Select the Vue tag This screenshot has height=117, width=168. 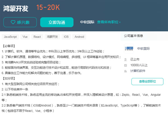point(25,37)
